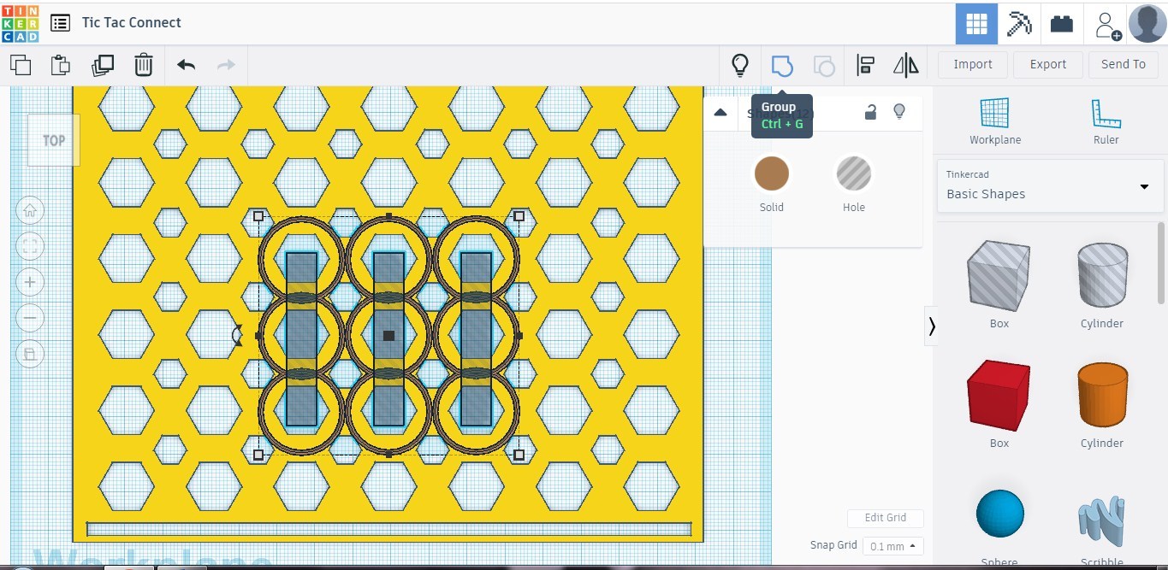Collapse the shape inspector panel
Viewport: 1168px width, 570px height.
[720, 112]
